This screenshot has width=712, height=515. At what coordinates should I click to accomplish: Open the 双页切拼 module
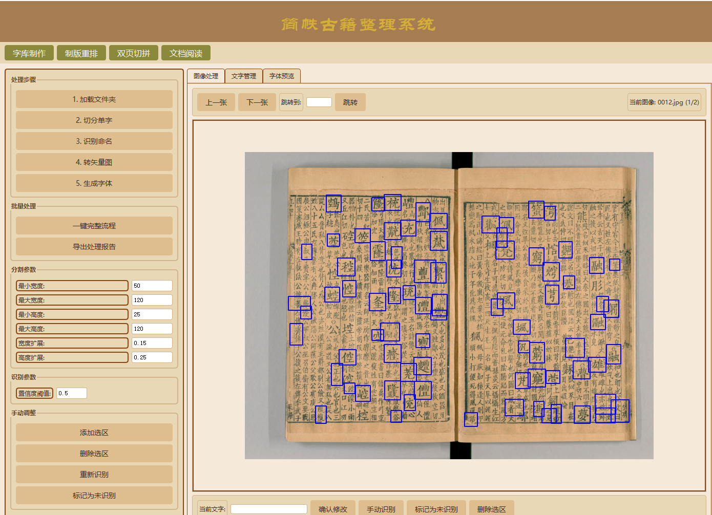(134, 53)
